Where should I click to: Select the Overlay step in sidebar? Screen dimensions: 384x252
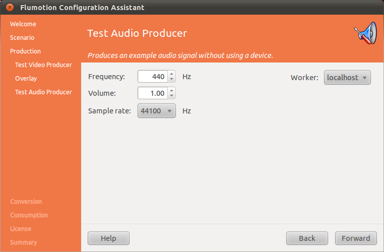26,79
